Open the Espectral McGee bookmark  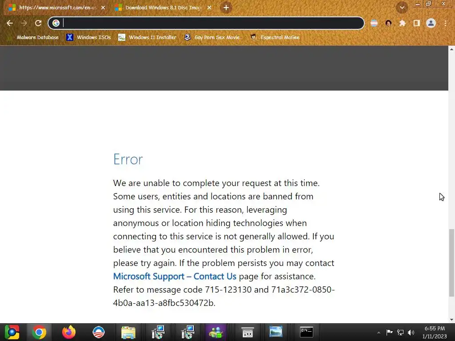click(x=275, y=37)
